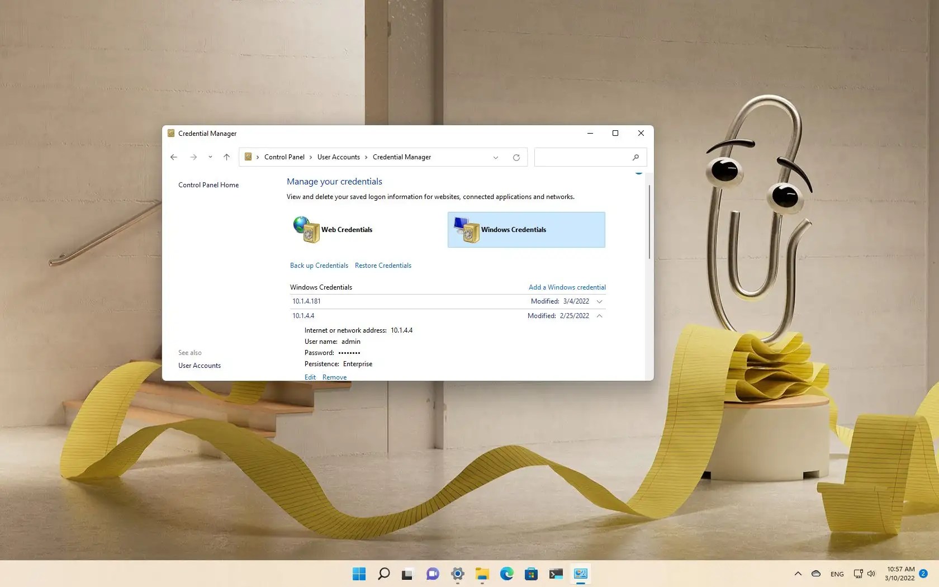Click the masked Password value
939x587 pixels.
(349, 353)
